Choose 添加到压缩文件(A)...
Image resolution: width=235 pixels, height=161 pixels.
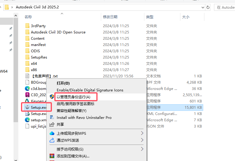point(73,156)
